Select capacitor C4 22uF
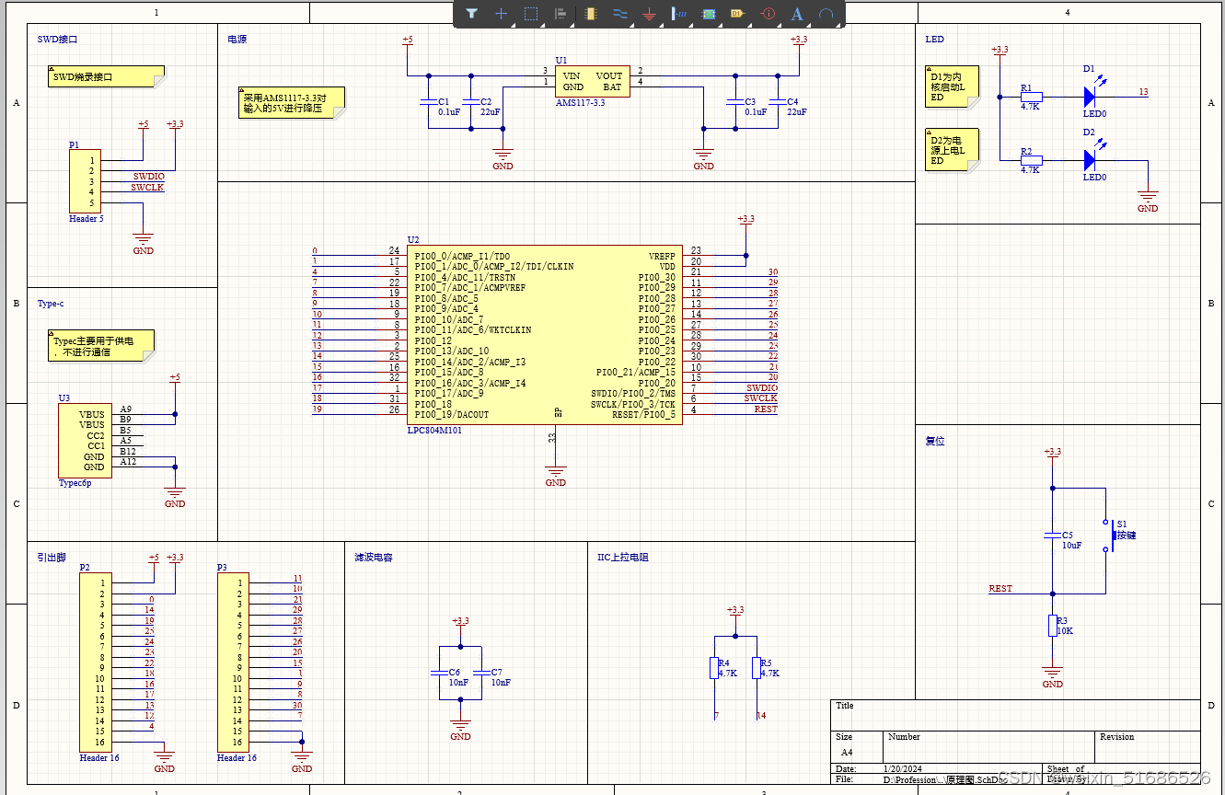This screenshot has height=795, width=1225. click(x=778, y=100)
